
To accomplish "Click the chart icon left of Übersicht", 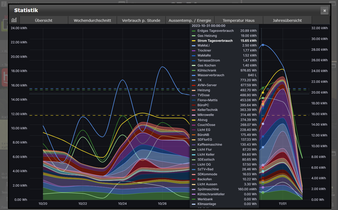I will tap(14, 20).
